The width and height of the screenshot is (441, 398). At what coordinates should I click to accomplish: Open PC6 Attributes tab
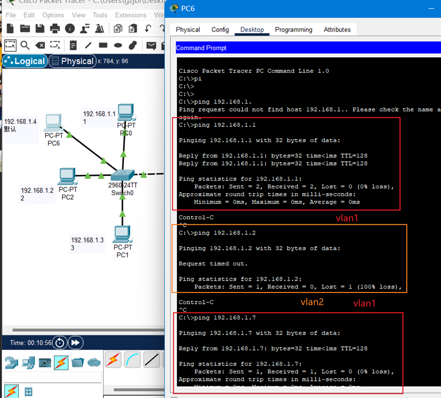click(337, 30)
